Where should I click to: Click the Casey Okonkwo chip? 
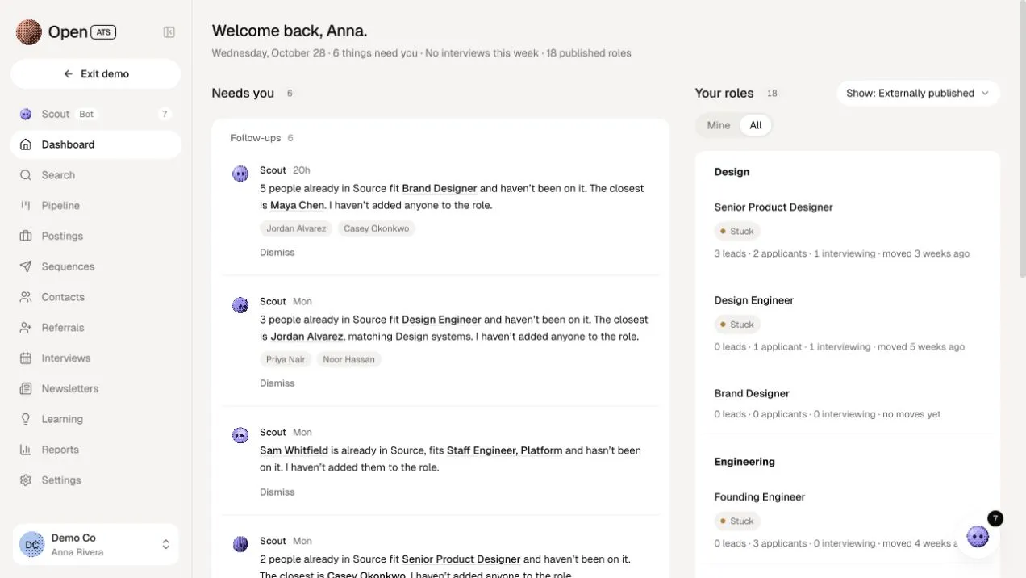pos(376,228)
